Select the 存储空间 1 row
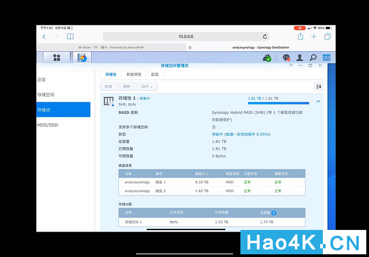Image resolution: width=369 pixels, height=257 pixels. click(x=212, y=222)
